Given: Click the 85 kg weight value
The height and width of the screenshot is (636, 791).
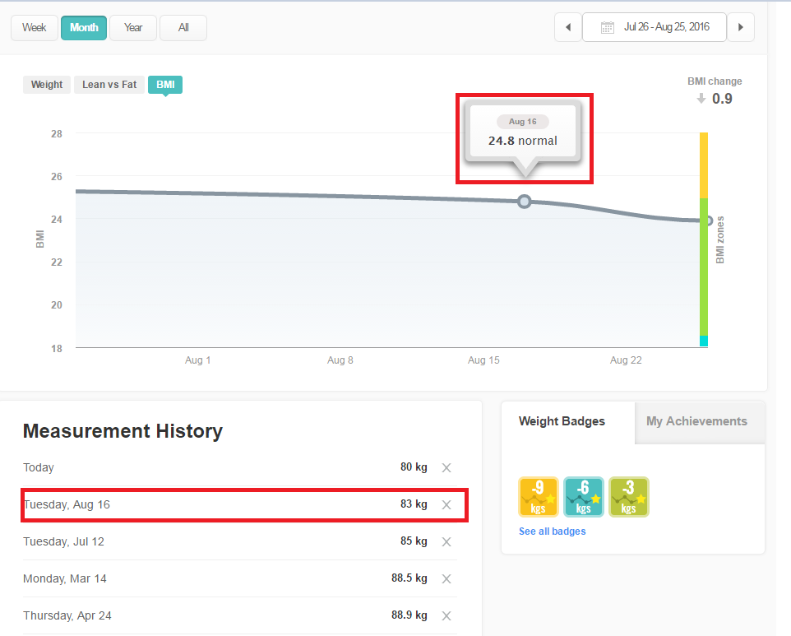Looking at the screenshot, I should pos(414,541).
